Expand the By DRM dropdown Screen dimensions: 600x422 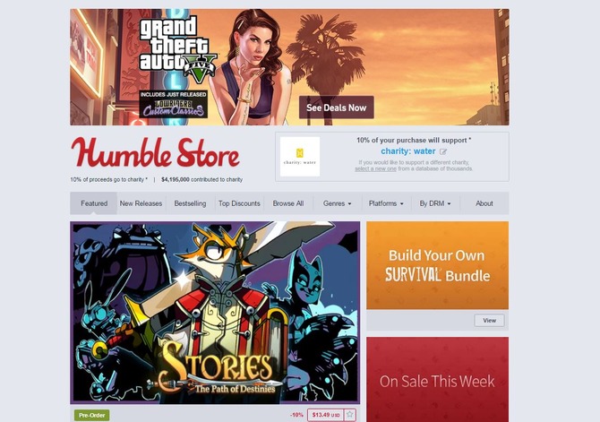pyautogui.click(x=435, y=203)
